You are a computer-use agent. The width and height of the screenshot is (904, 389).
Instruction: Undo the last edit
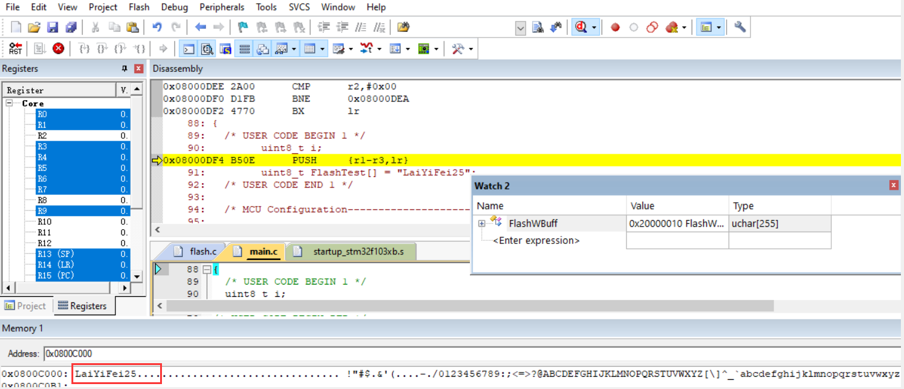tap(157, 28)
